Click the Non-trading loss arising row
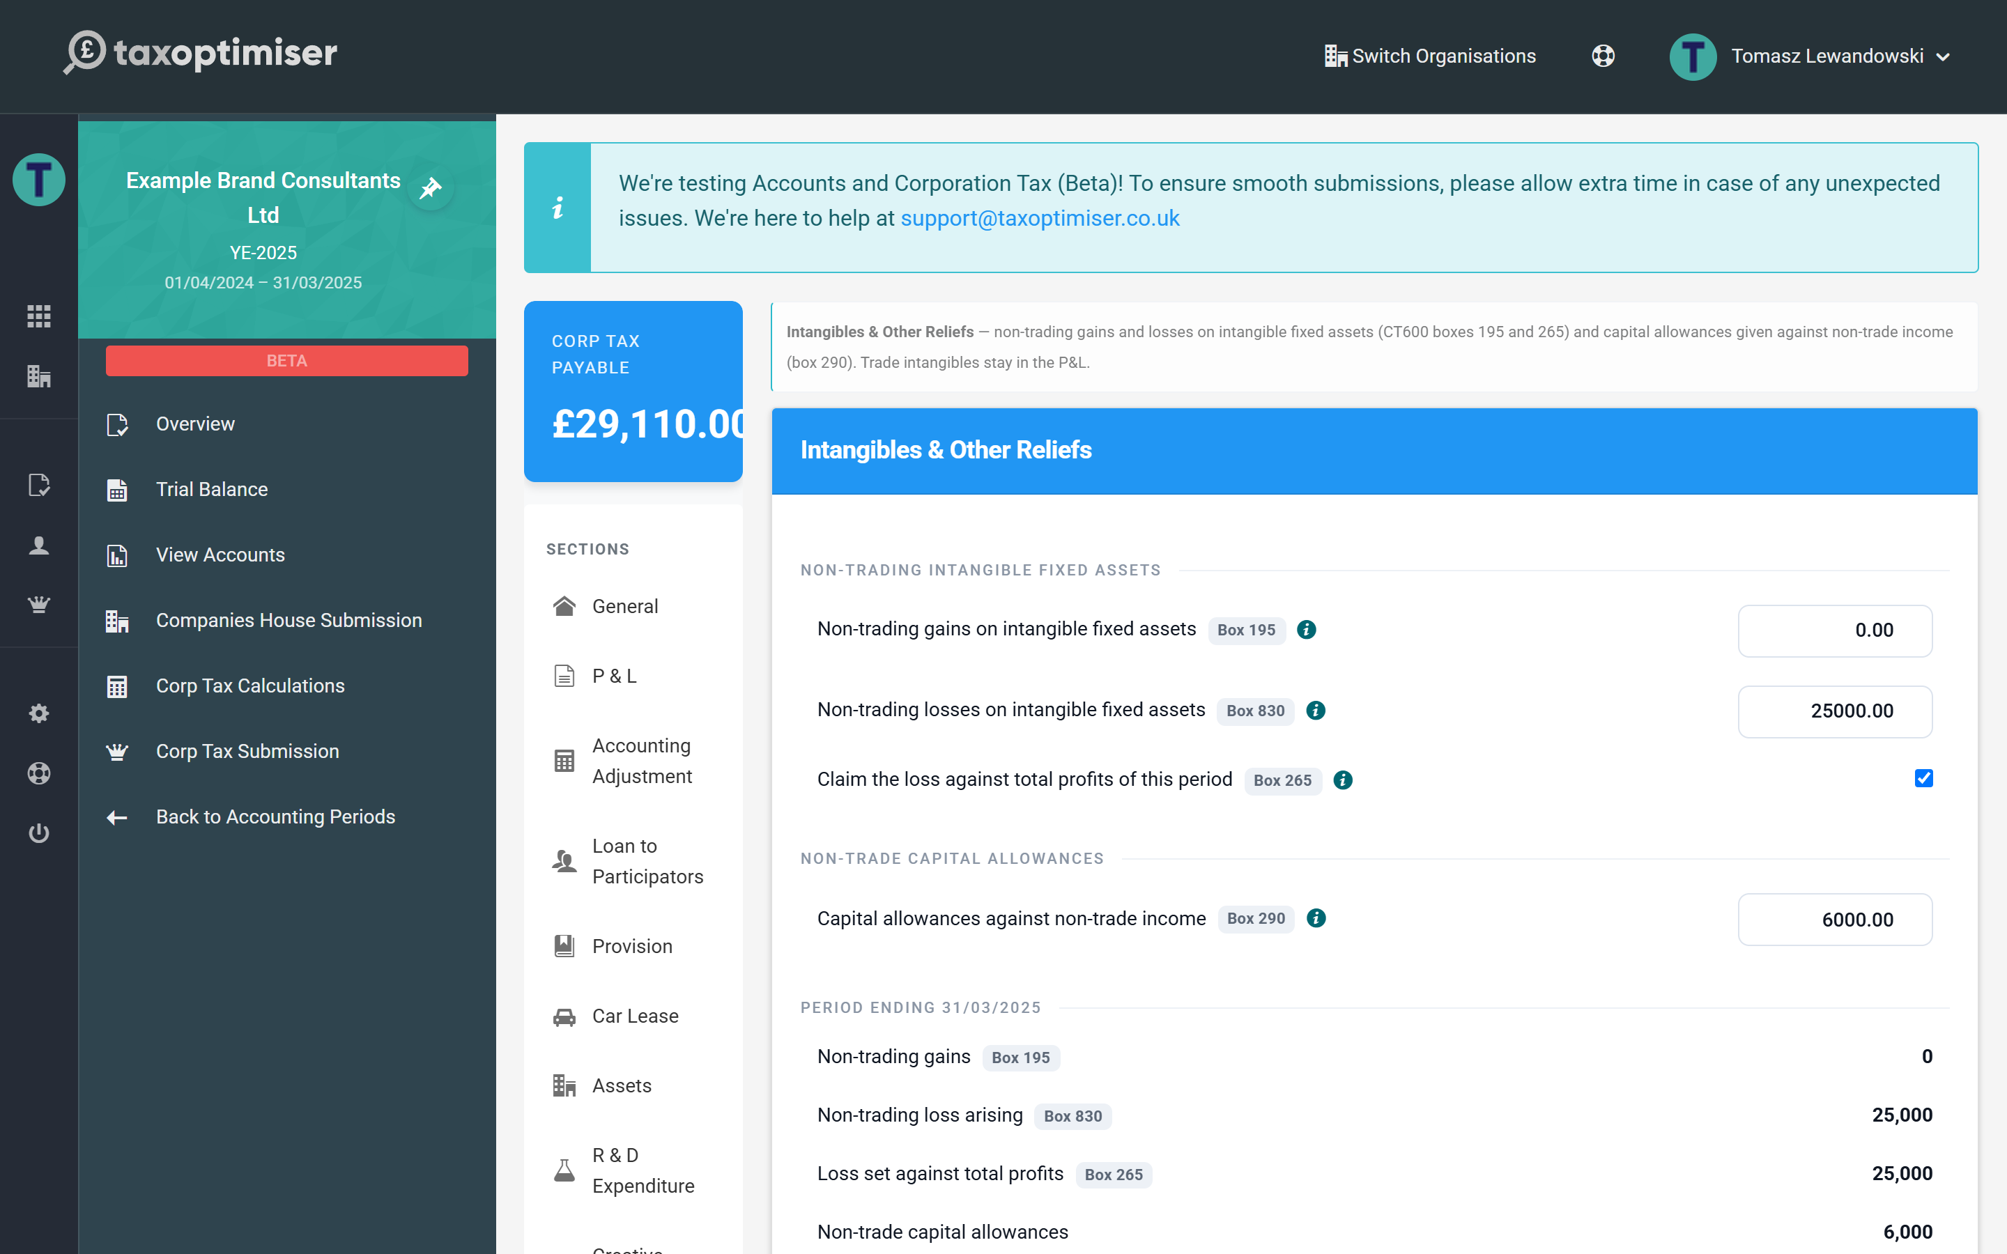The image size is (2007, 1254). click(x=1374, y=1115)
